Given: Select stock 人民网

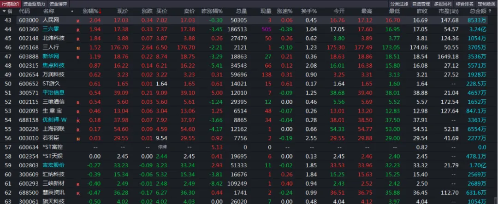Looking at the screenshot, I should 51,20.
